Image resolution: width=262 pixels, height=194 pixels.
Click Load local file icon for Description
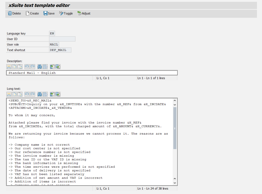click(x=52, y=67)
